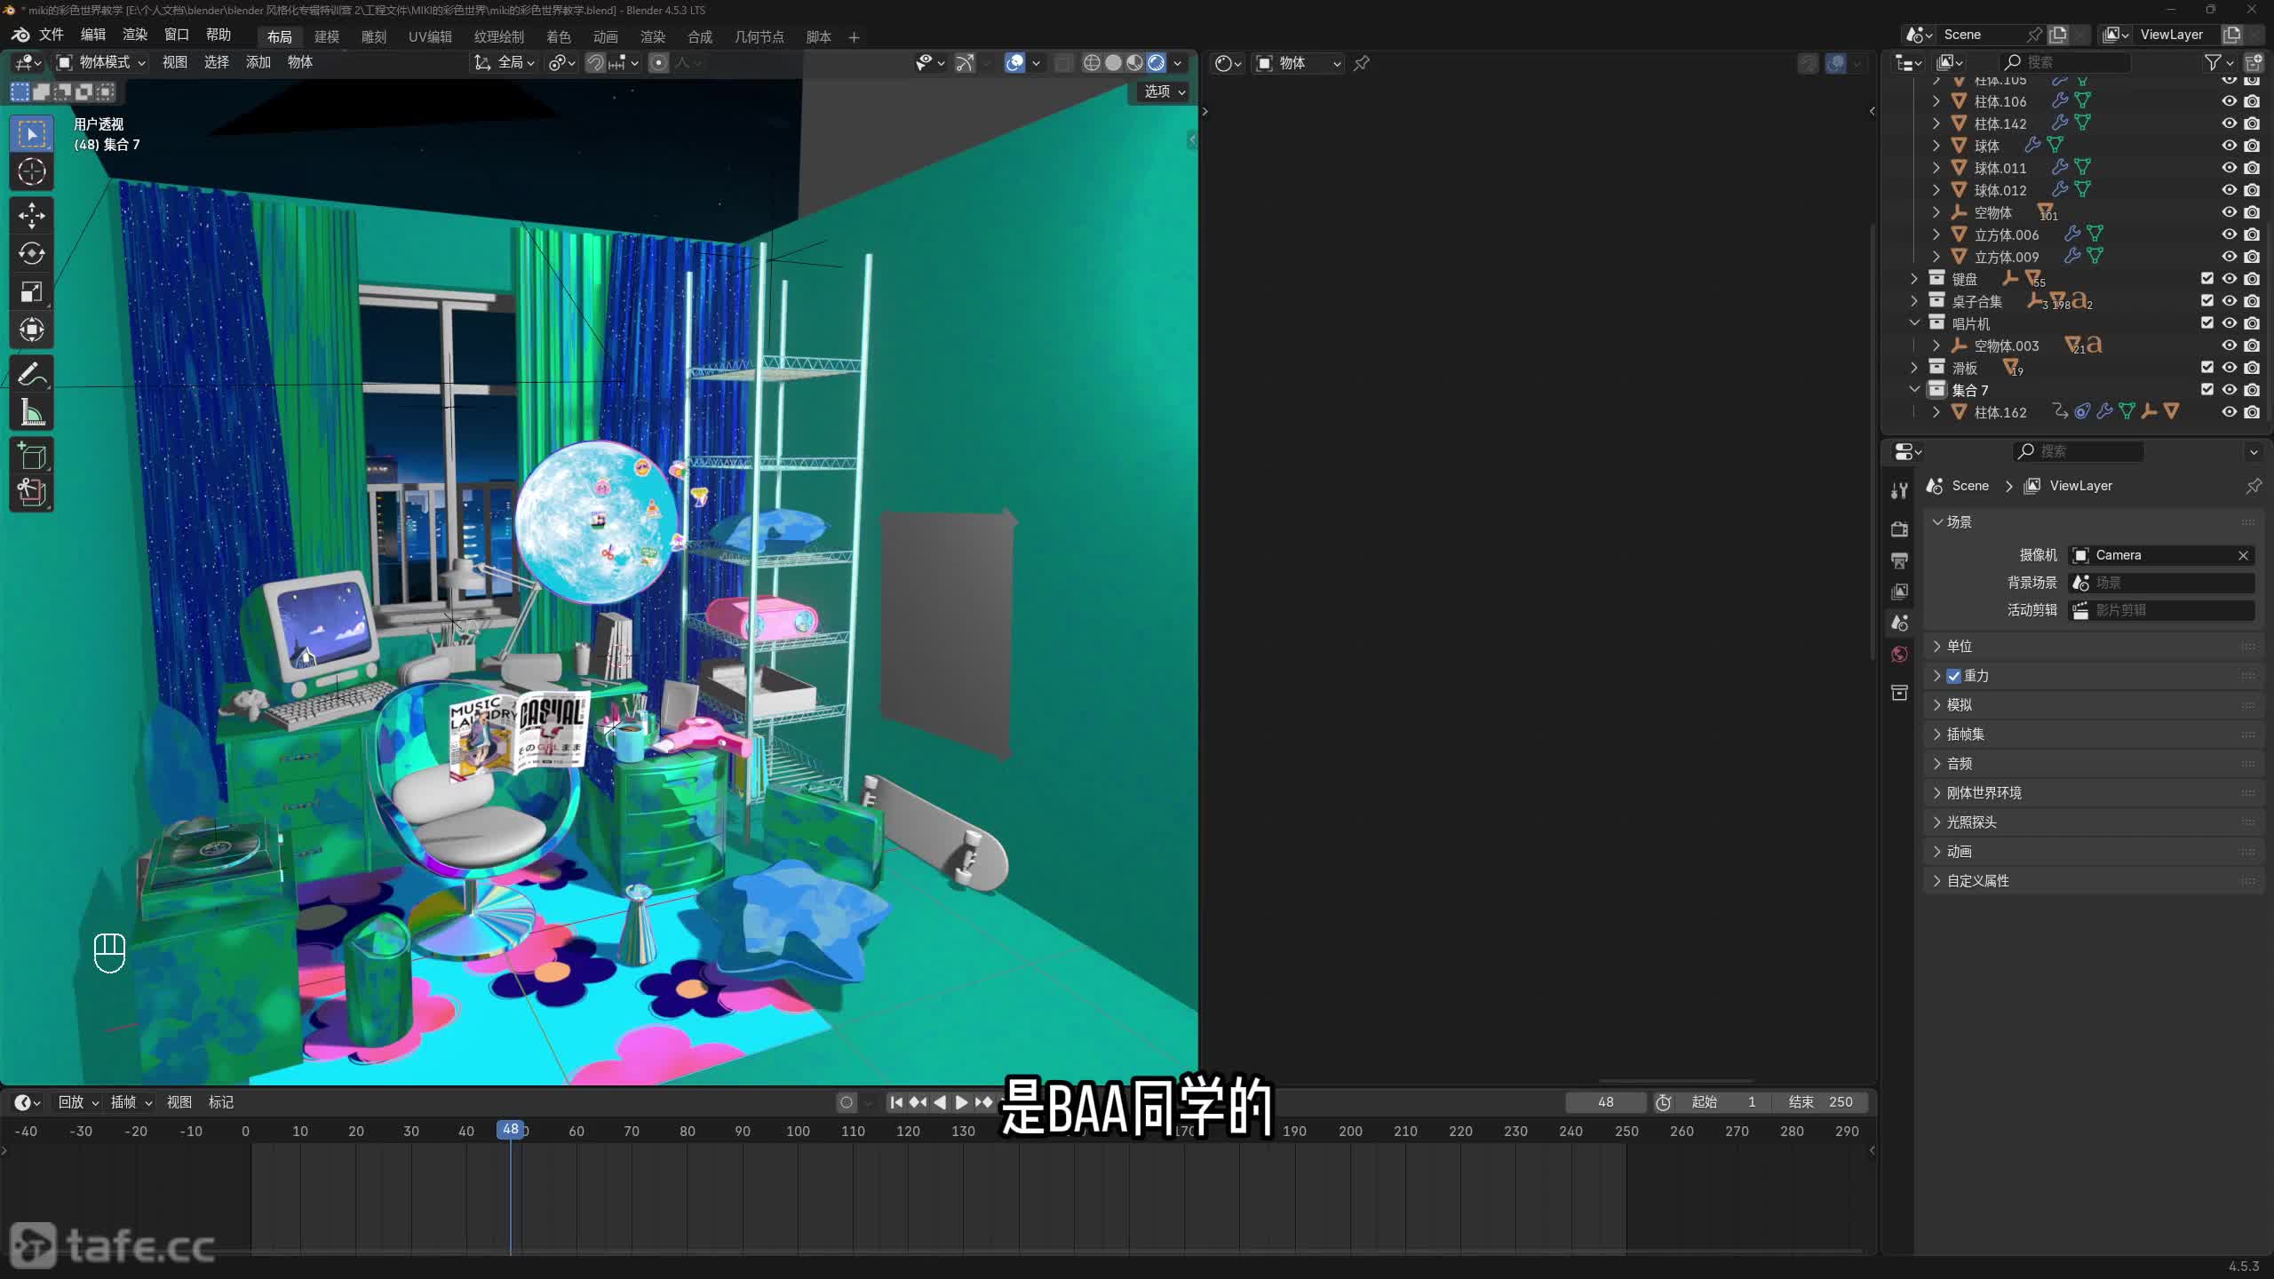The image size is (2274, 1279).
Task: Select the Move tool in the toolbar
Action: click(x=32, y=215)
